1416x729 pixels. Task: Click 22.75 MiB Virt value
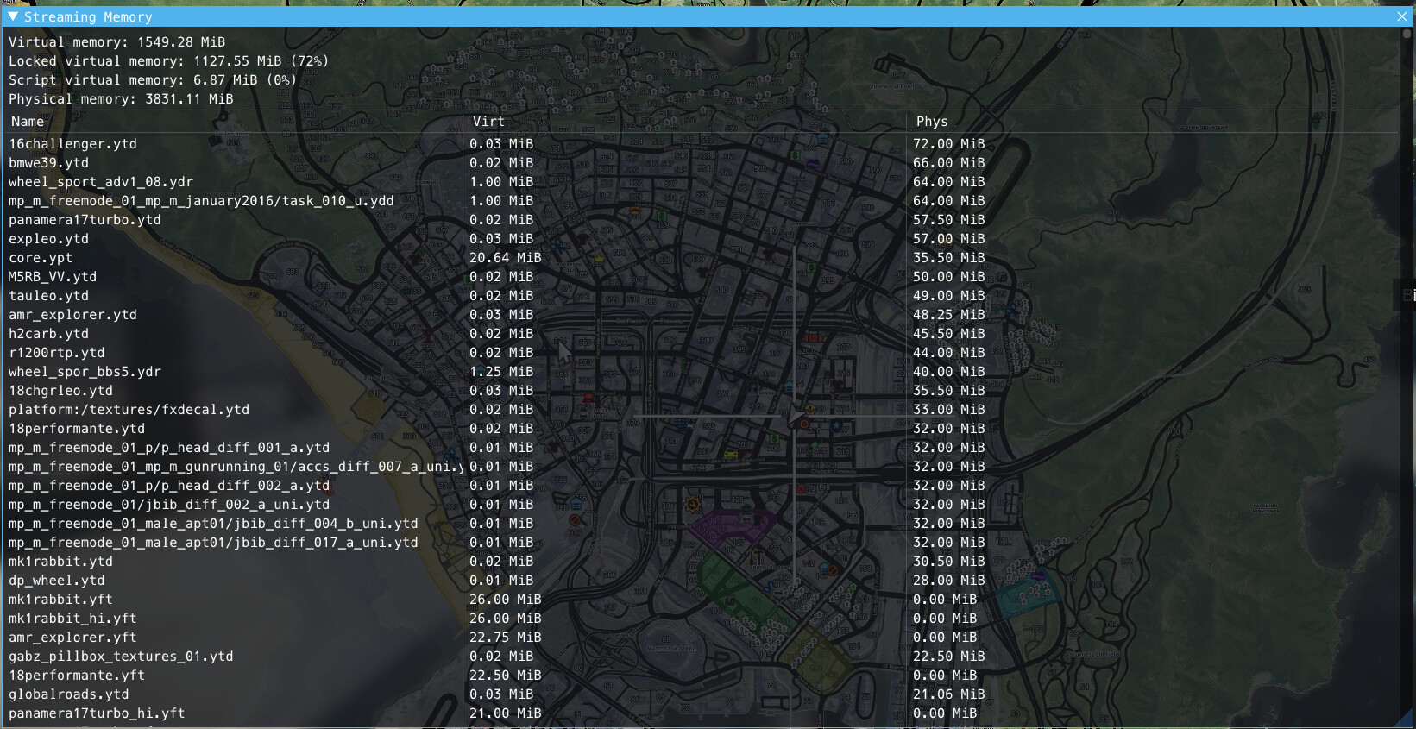506,638
